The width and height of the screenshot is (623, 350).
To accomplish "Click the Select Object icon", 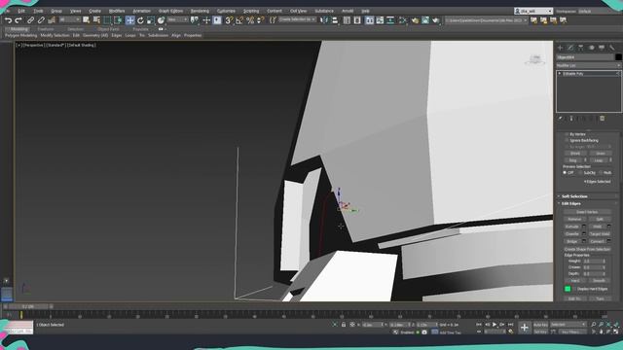I will click(x=87, y=20).
